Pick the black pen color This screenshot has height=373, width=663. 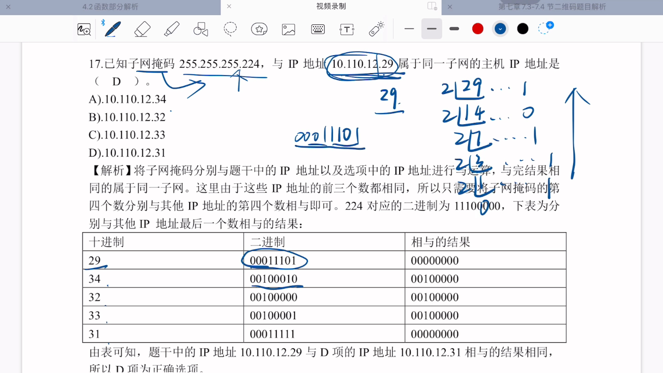pos(523,29)
